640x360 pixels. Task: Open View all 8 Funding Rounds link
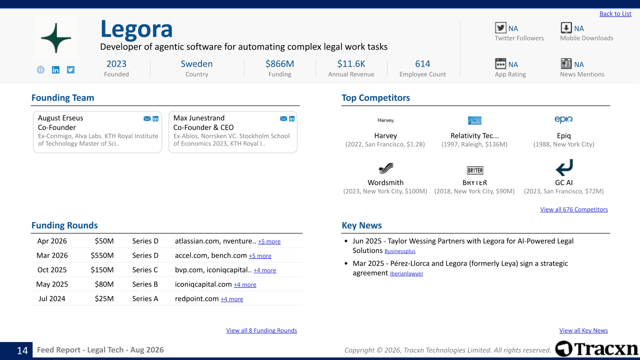(261, 330)
